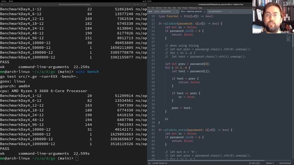The height and width of the screenshot is (165, 294).
Task: Click the minimap in the editor
Action: pyautogui.click(x=288, y=38)
